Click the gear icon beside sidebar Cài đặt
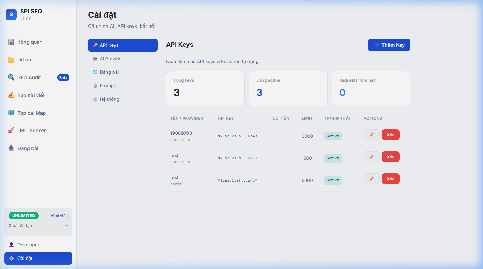Viewport: 483px width, 269px height. pos(12,259)
